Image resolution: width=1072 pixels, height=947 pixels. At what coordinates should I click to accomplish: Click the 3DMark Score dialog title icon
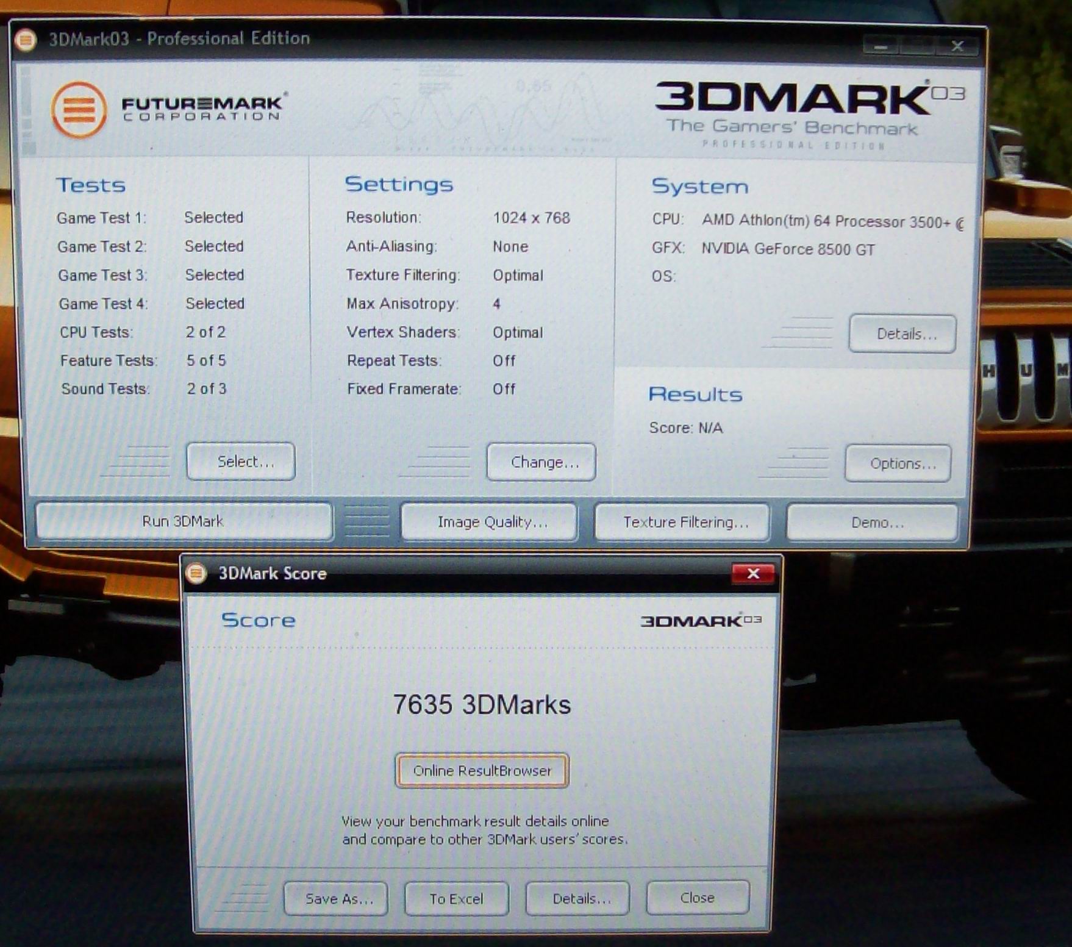(x=196, y=573)
